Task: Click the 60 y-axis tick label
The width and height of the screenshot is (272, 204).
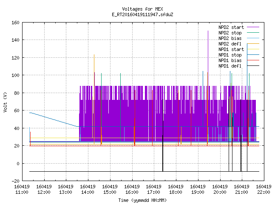Action: [x=17, y=110]
